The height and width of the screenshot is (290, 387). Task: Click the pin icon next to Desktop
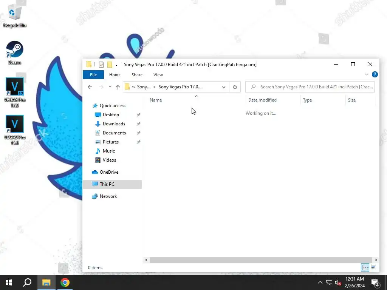coord(138,115)
